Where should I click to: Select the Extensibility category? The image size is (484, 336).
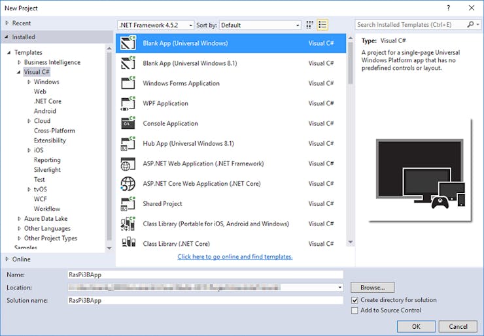pos(50,141)
